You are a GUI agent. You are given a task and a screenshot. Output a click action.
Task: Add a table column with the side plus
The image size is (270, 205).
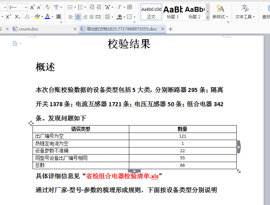click(x=239, y=147)
